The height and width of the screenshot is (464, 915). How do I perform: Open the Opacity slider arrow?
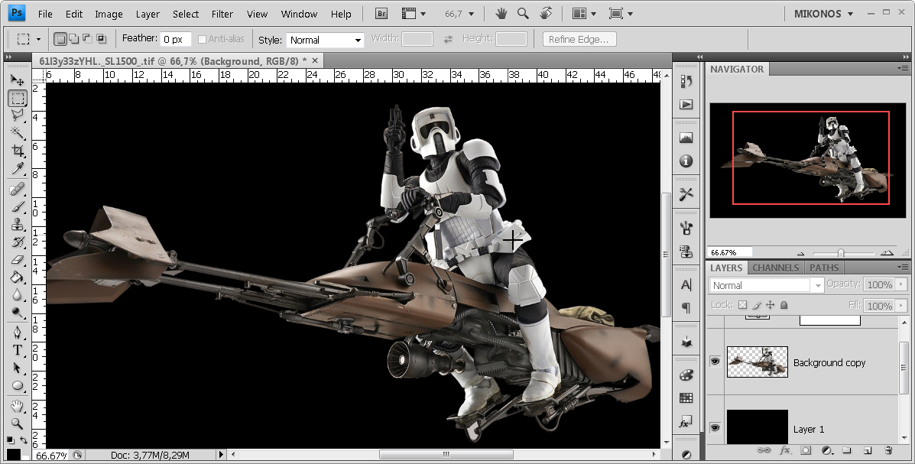coord(901,284)
